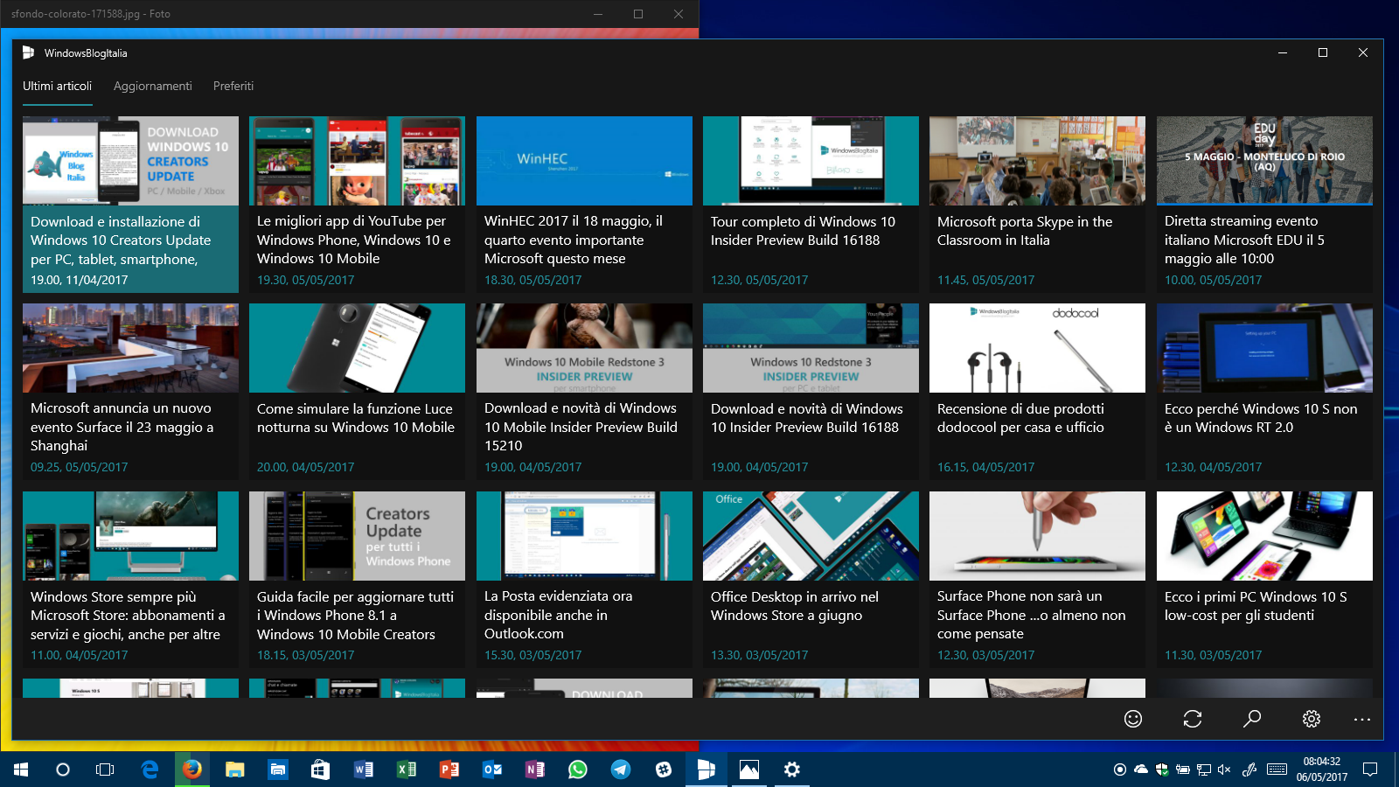The width and height of the screenshot is (1399, 787).
Task: Open Excel from the taskbar
Action: (x=407, y=770)
